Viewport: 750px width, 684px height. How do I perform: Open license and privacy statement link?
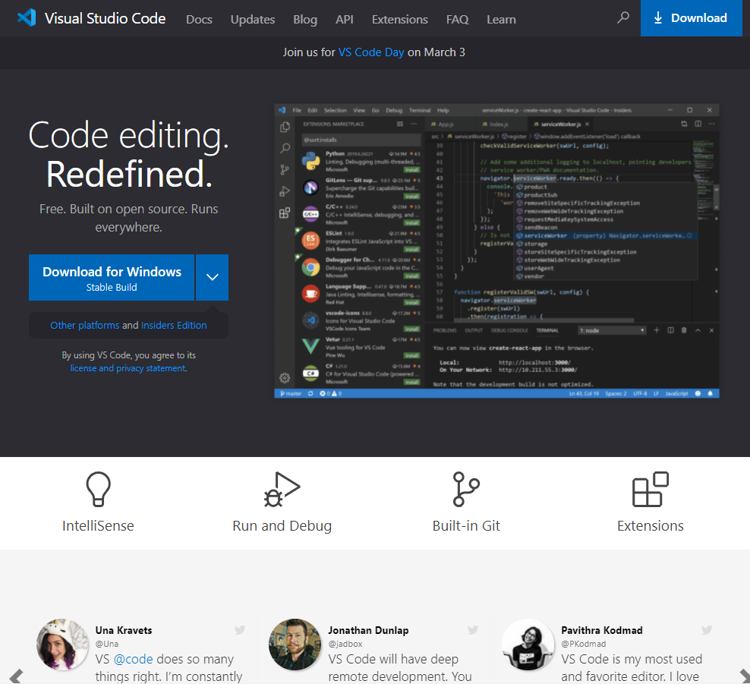click(x=128, y=368)
